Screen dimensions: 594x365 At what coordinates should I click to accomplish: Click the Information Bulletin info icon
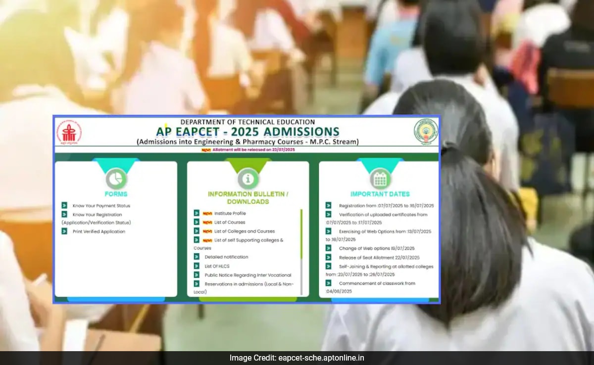pyautogui.click(x=247, y=180)
